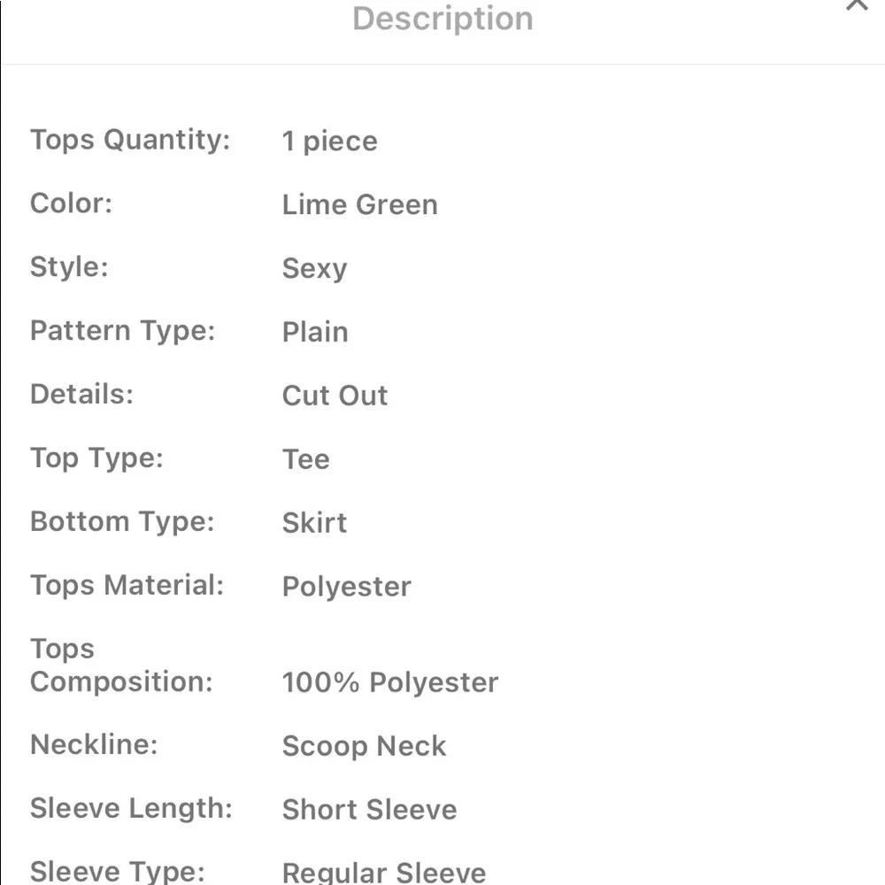Select the Tops Quantity label
This screenshot has height=885, width=885.
(130, 140)
